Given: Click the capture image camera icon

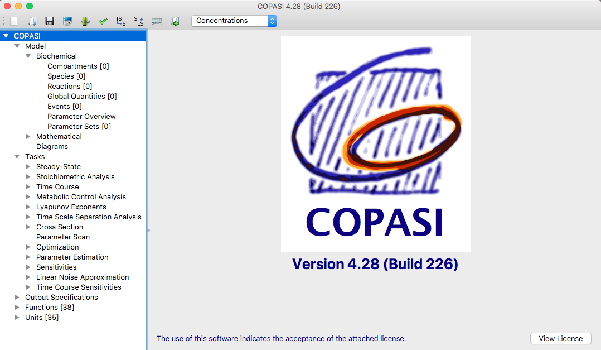Looking at the screenshot, I should pos(67,21).
